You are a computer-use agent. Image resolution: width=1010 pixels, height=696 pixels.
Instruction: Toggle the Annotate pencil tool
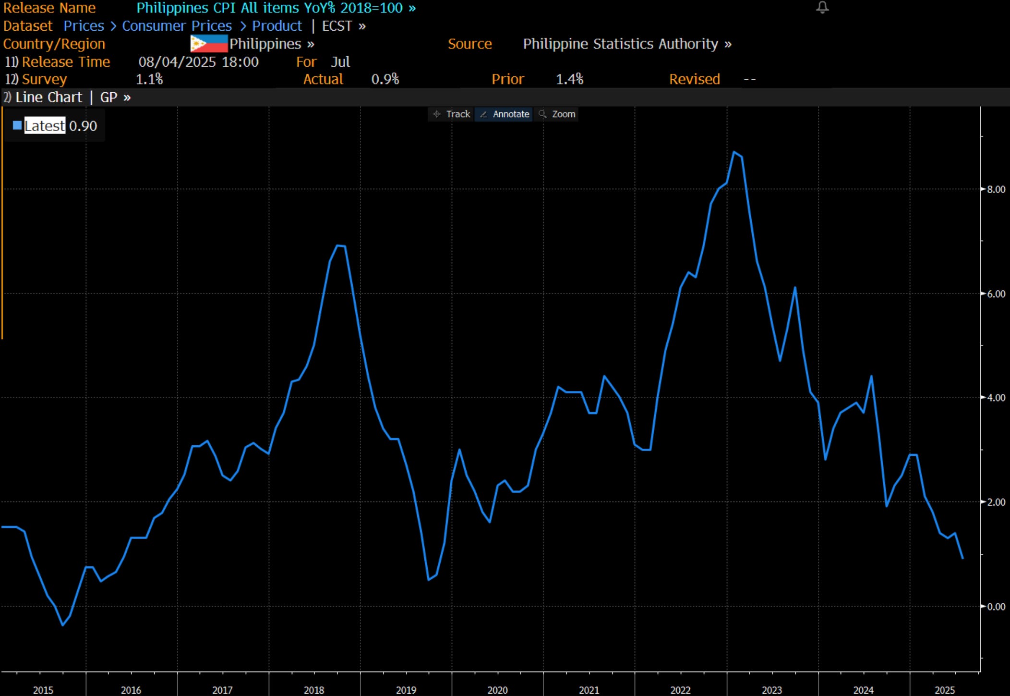505,114
